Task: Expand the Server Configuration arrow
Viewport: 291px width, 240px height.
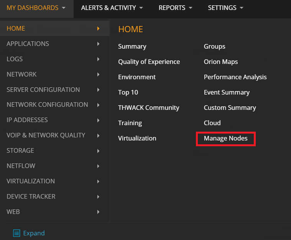Action: 99,90
